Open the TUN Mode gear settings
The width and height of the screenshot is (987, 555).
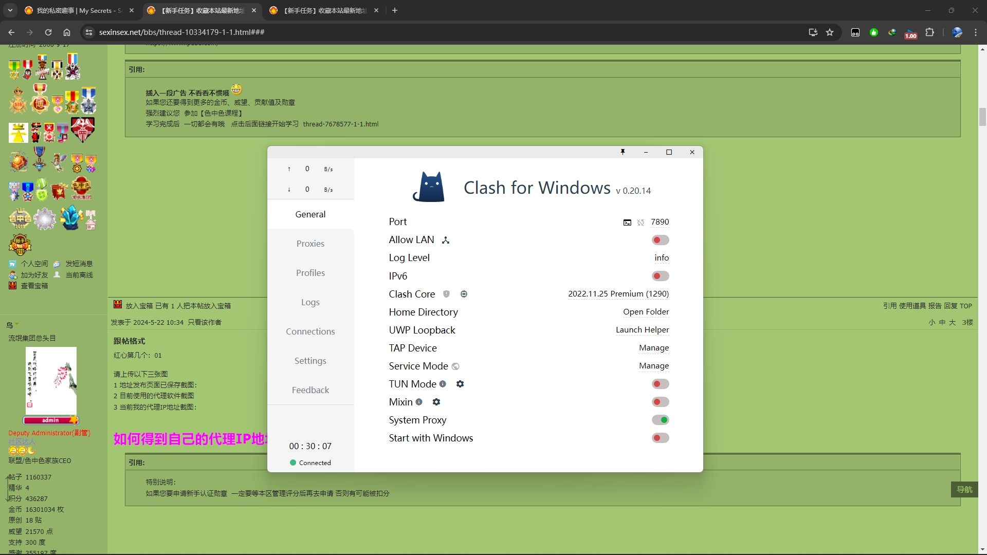[x=460, y=384]
